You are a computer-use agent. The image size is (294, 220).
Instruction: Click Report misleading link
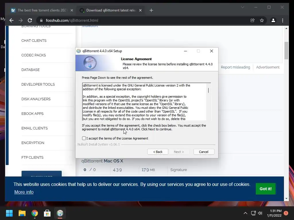235,67
